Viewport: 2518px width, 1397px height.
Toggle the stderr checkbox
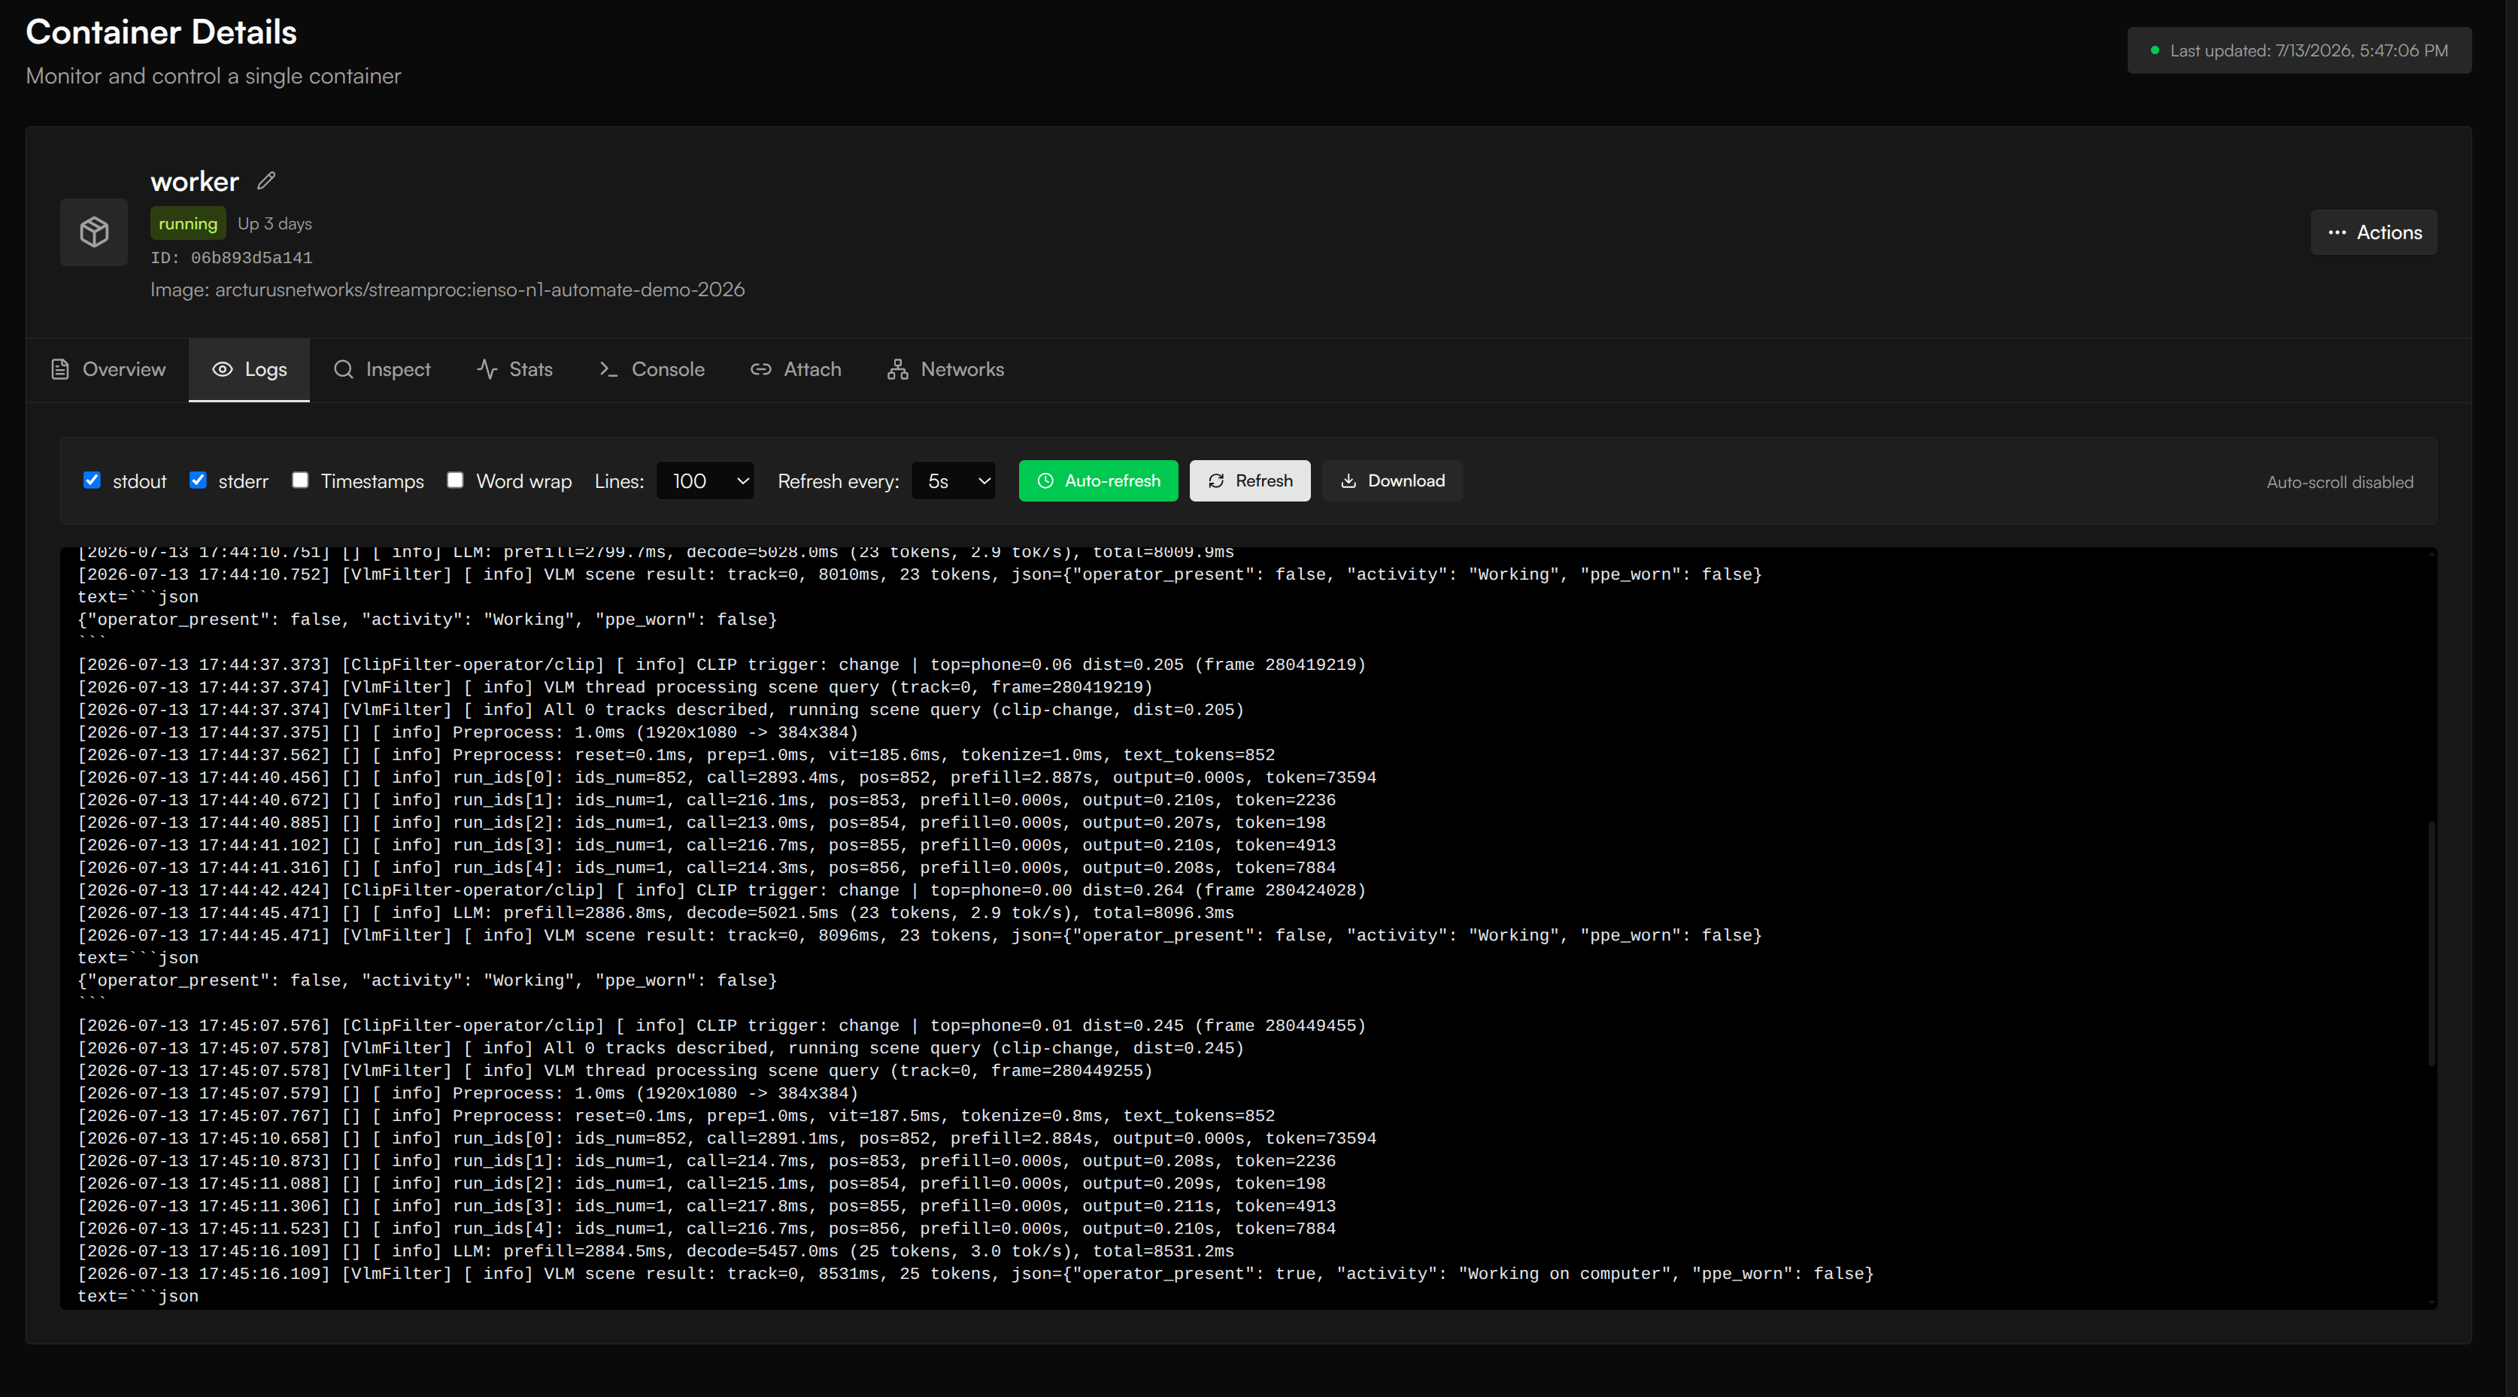[198, 480]
